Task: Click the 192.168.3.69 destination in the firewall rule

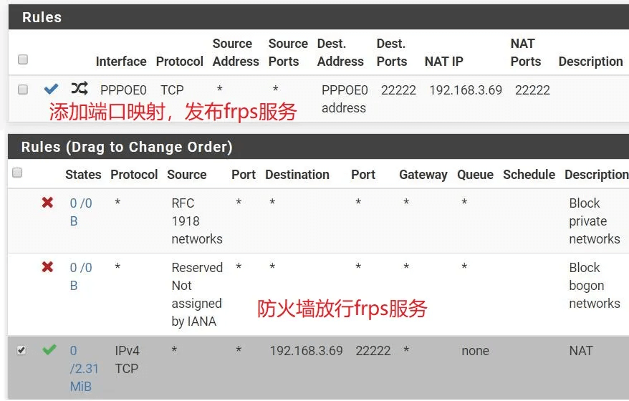Action: pos(306,351)
